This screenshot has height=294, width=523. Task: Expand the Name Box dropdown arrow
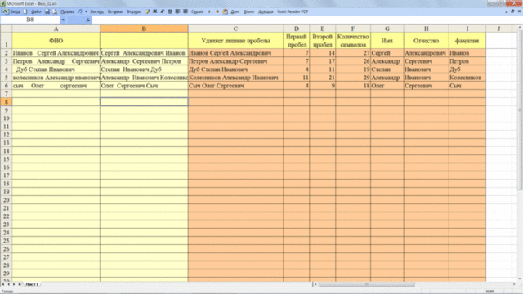pos(63,20)
